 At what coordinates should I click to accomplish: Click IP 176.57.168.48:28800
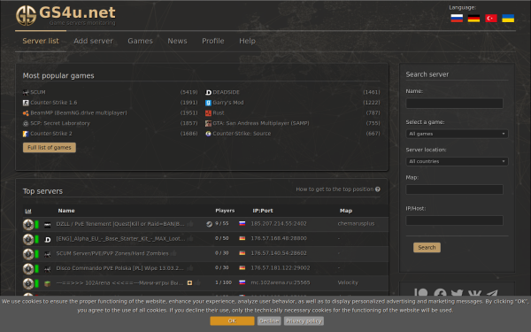click(x=279, y=238)
